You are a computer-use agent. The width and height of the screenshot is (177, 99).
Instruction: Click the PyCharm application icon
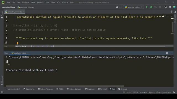(x=3, y=2)
